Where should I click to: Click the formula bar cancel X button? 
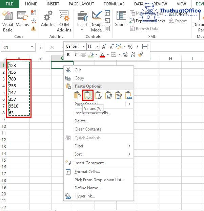pos(52,47)
